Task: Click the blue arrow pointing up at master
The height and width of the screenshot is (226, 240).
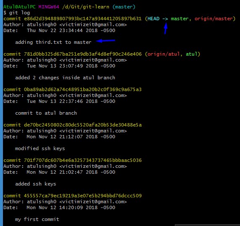Action: 166,28
